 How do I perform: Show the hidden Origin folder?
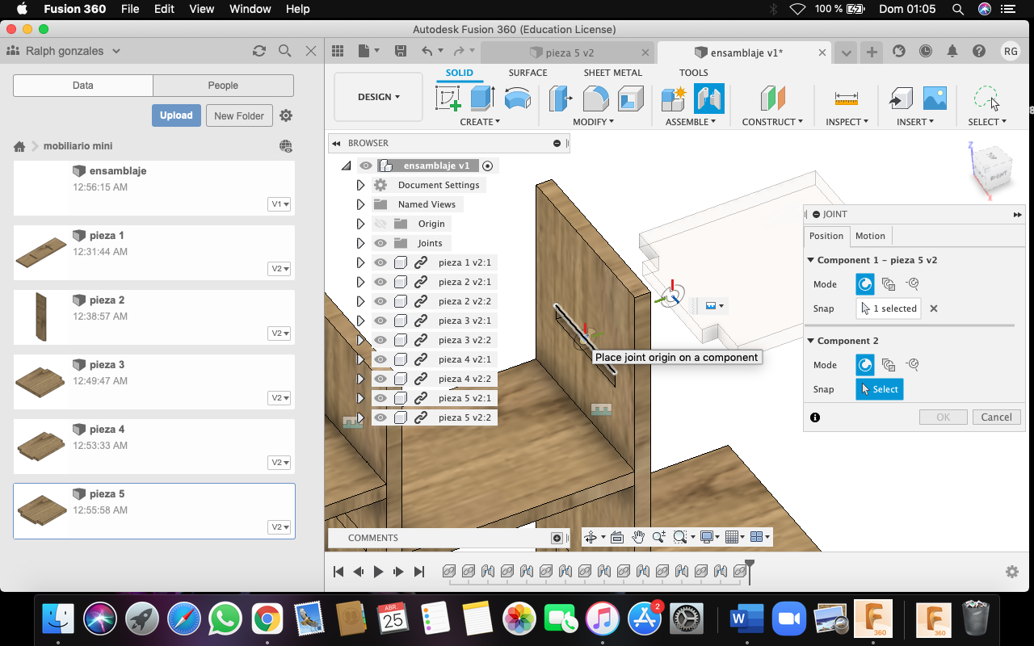tap(380, 224)
